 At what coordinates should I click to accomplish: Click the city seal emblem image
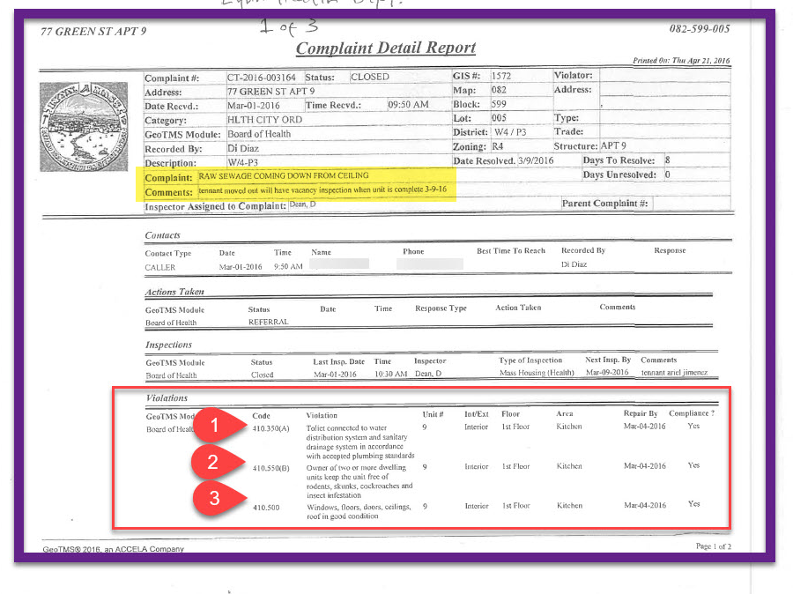(84, 127)
